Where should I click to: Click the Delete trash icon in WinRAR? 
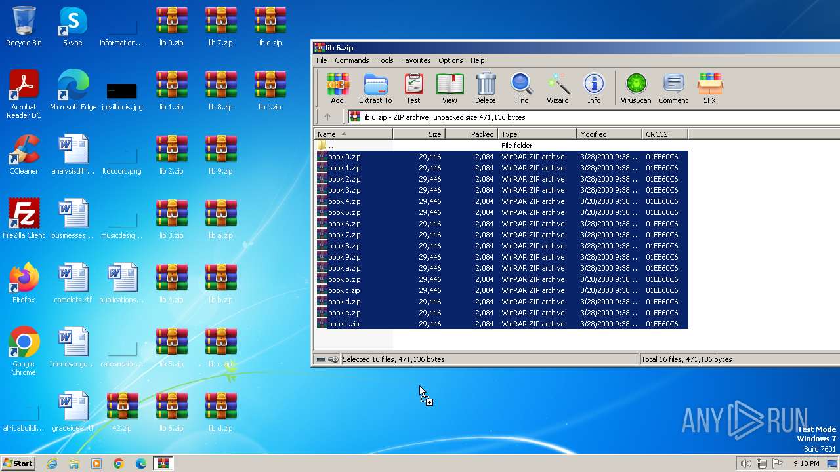(x=486, y=88)
